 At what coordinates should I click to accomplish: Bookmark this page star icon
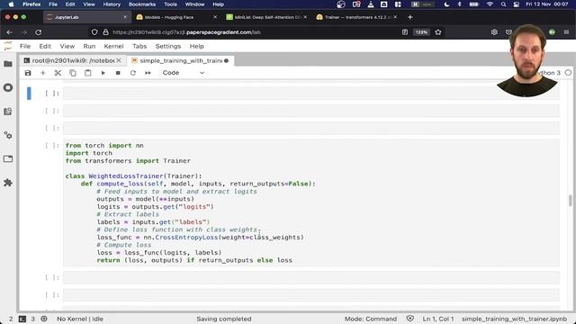[x=438, y=32]
